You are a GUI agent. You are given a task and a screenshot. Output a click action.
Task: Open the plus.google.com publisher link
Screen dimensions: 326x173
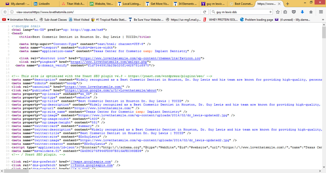[x=111, y=90]
